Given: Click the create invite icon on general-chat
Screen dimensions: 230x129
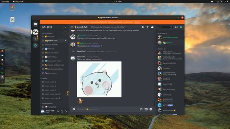Looking at the screenshot, I should tap(65, 40).
